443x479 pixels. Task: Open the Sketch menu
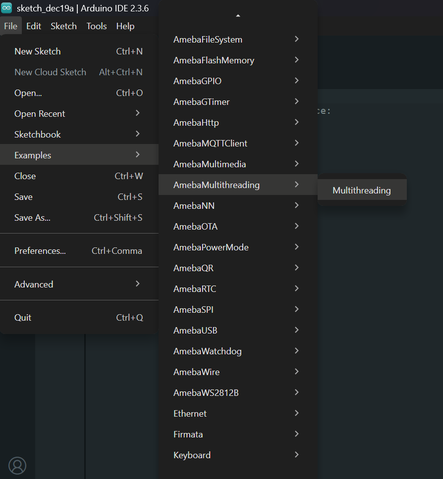coord(63,26)
